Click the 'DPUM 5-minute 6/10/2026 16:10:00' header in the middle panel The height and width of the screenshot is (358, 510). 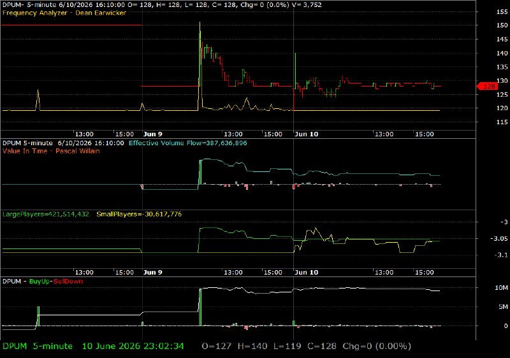[63, 143]
